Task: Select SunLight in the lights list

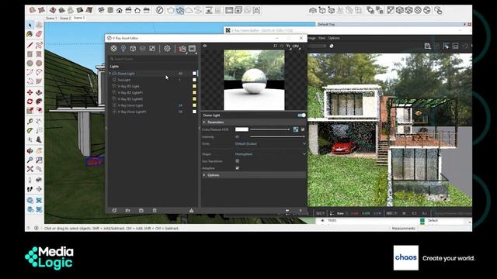Action: [x=124, y=80]
